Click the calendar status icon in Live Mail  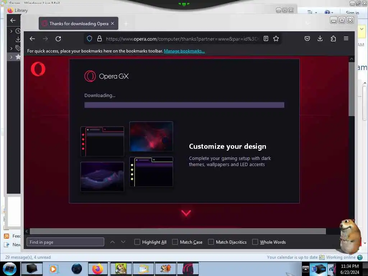tap(322, 257)
